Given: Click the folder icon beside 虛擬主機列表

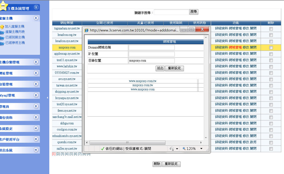Looking at the screenshot, I should 2,33.
